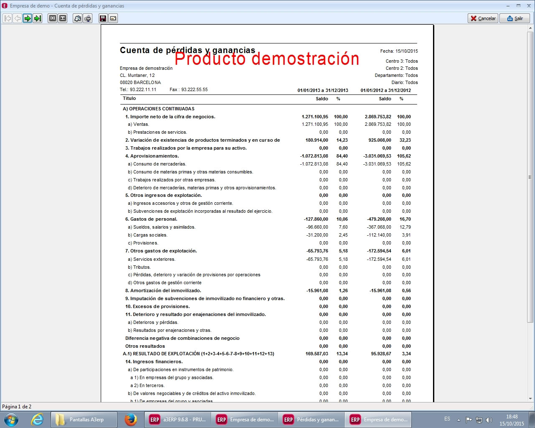The height and width of the screenshot is (428, 535).
Task: Open network tray icon
Action: tap(479, 420)
